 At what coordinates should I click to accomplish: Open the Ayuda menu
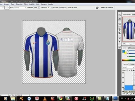point(50,4)
